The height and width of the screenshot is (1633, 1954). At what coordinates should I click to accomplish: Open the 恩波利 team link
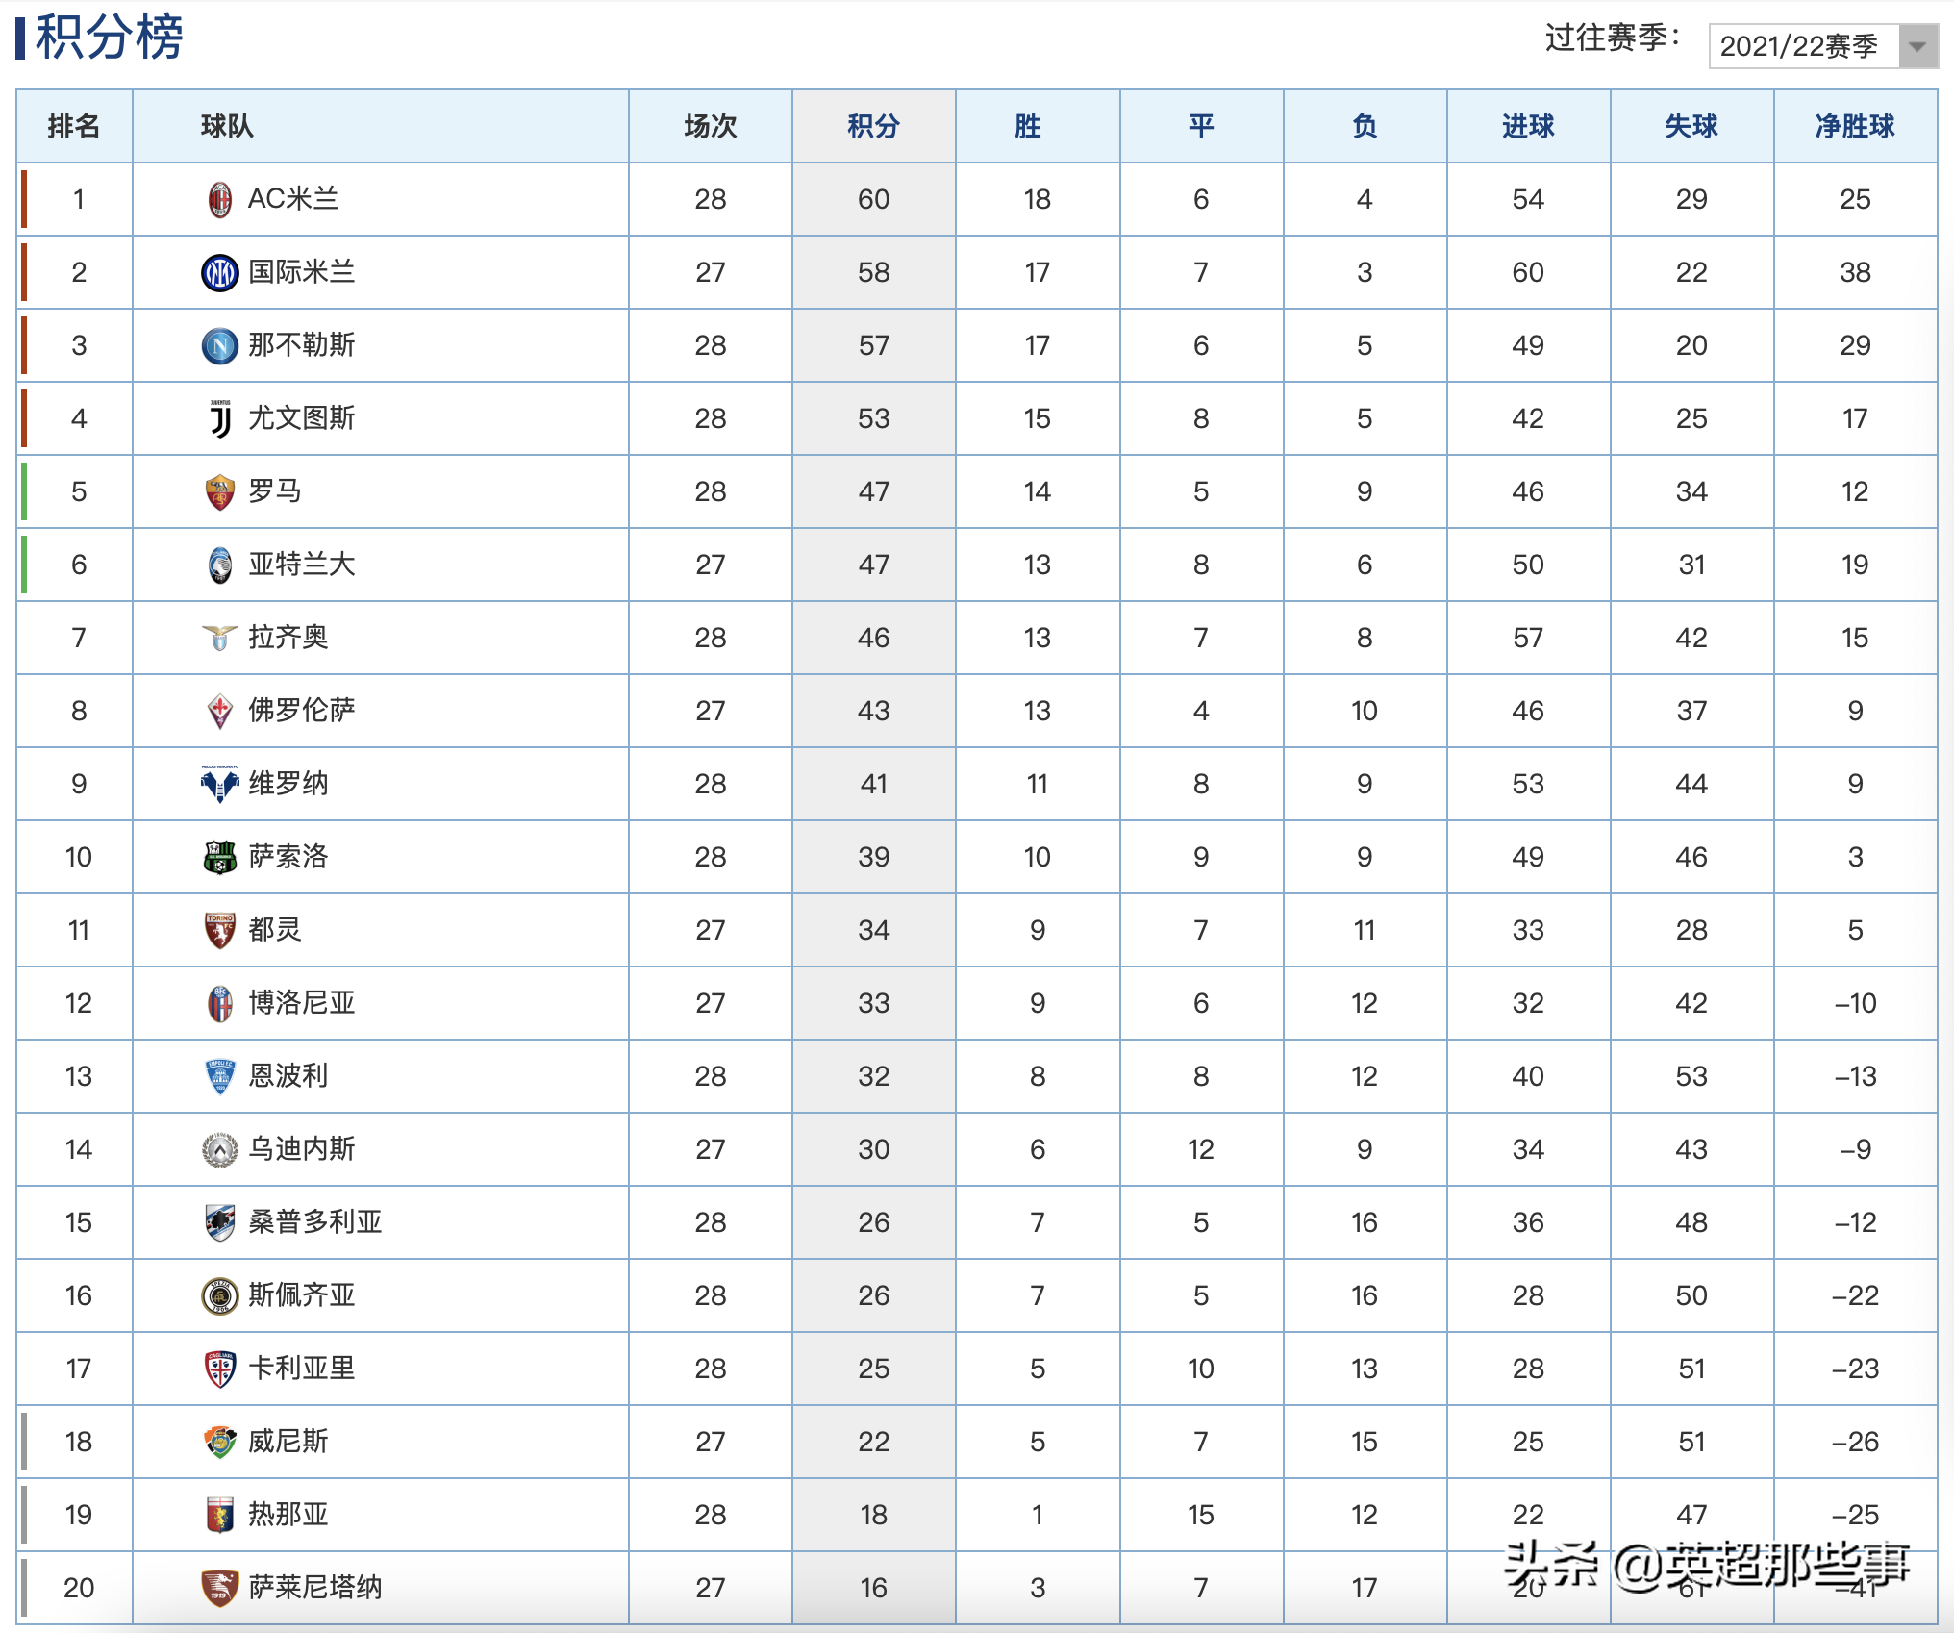tap(288, 1076)
